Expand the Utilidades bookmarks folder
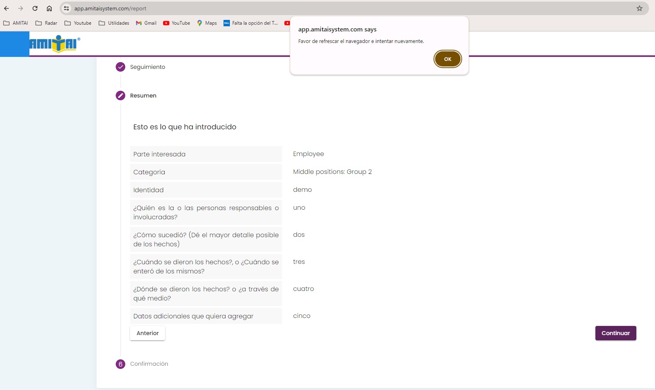Image resolution: width=655 pixels, height=390 pixels. pos(114,23)
